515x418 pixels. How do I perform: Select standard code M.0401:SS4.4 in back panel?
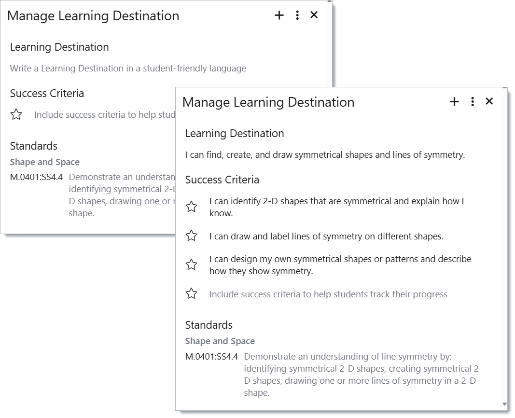[36, 177]
